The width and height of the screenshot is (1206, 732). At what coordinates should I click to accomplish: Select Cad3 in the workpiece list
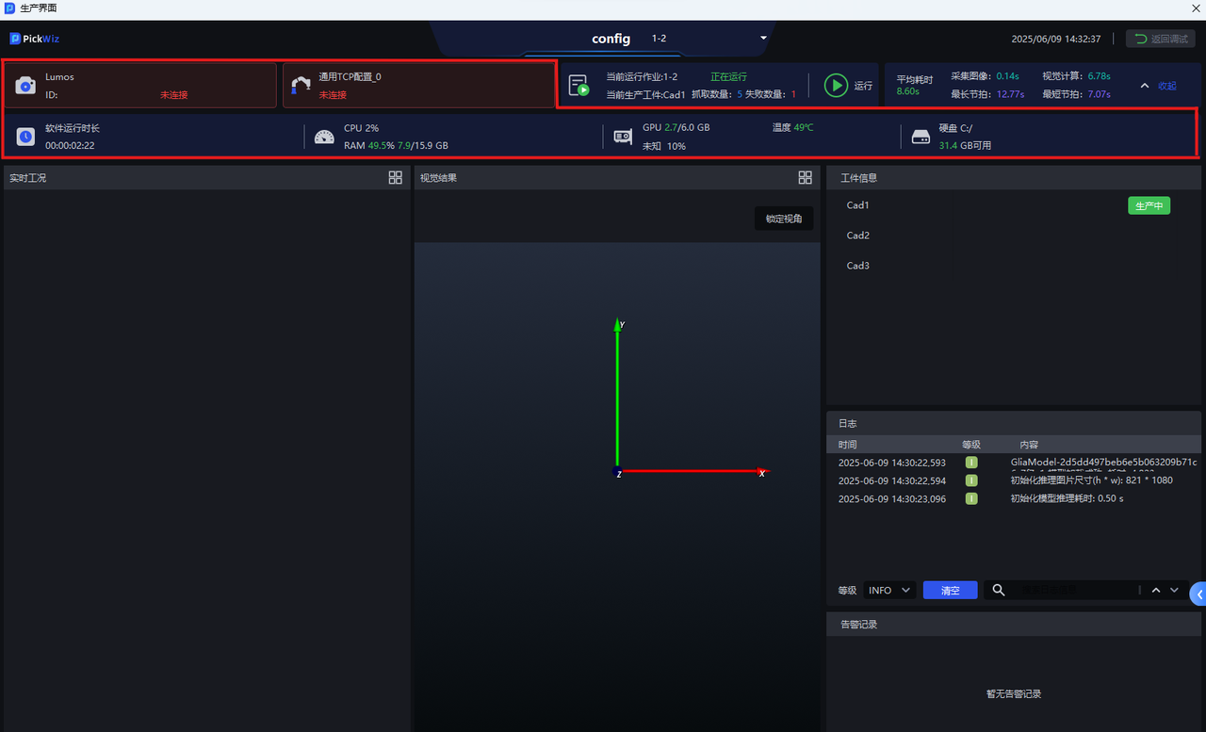(x=858, y=266)
